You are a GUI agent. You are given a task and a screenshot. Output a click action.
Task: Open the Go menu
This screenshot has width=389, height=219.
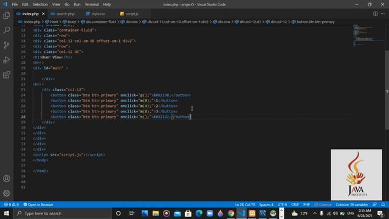(67, 4)
